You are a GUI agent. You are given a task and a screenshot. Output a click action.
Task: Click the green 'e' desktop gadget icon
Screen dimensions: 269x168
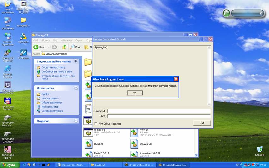coord(226,13)
